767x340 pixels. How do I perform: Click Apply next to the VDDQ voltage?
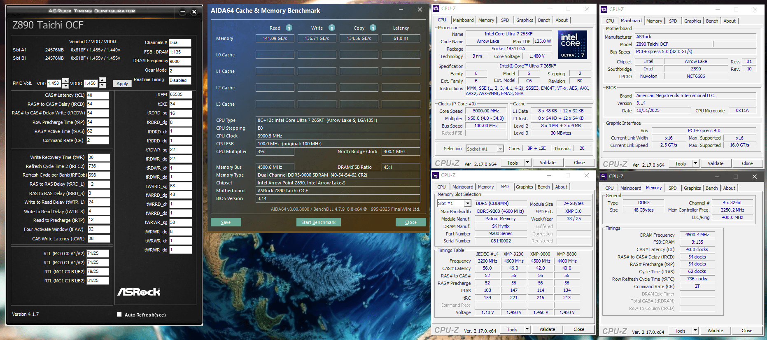point(122,84)
